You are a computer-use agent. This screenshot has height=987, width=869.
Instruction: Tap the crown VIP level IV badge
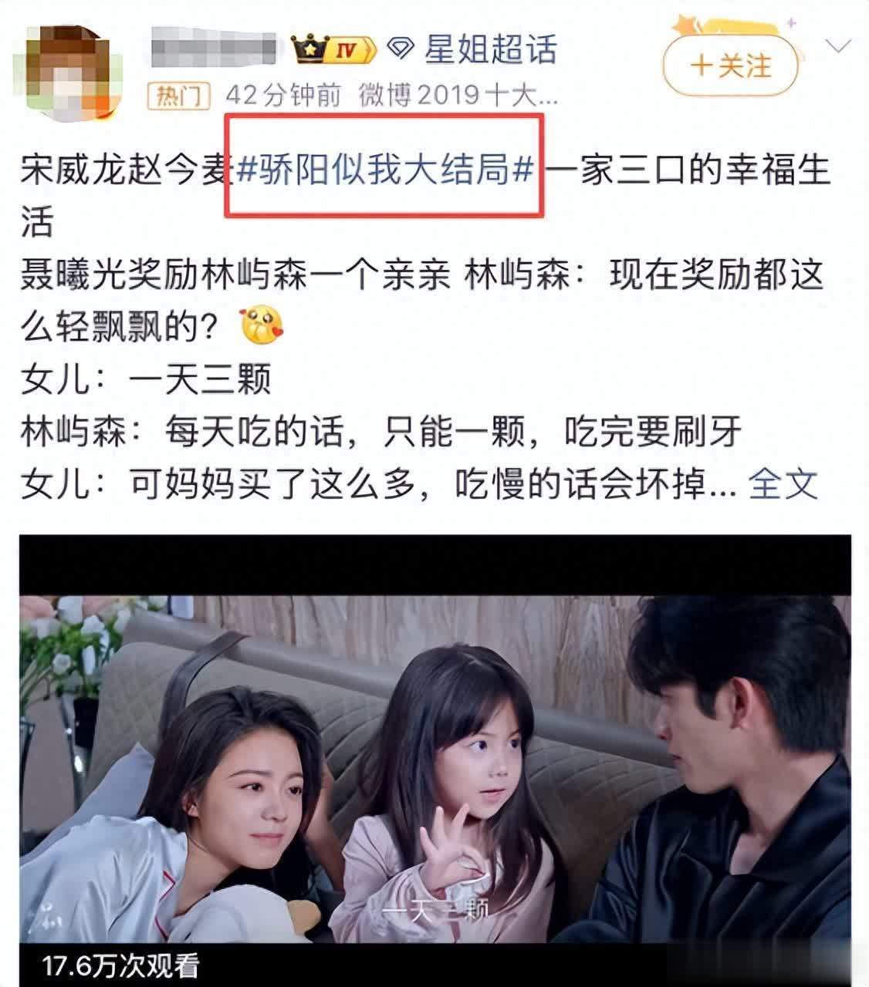click(334, 50)
